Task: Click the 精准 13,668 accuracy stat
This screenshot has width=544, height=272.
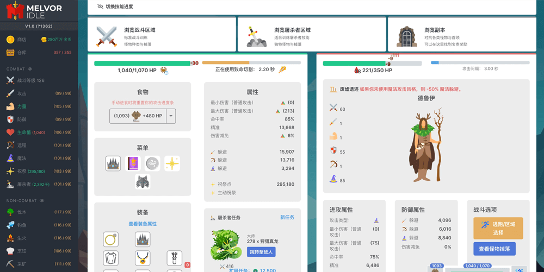Action: [x=252, y=128]
